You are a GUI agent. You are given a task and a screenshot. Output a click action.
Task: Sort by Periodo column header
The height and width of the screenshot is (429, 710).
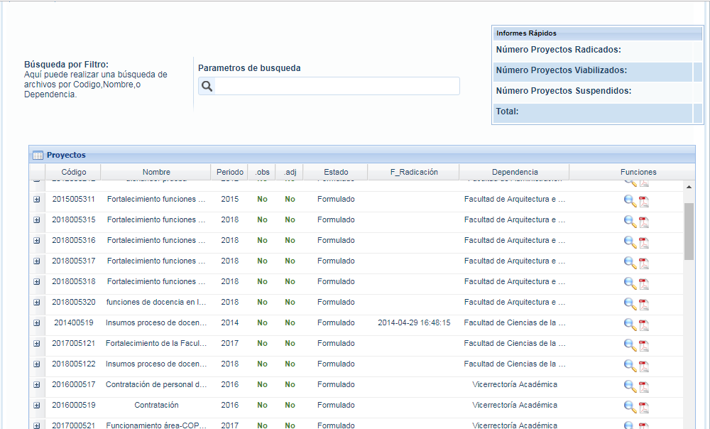[x=229, y=172]
